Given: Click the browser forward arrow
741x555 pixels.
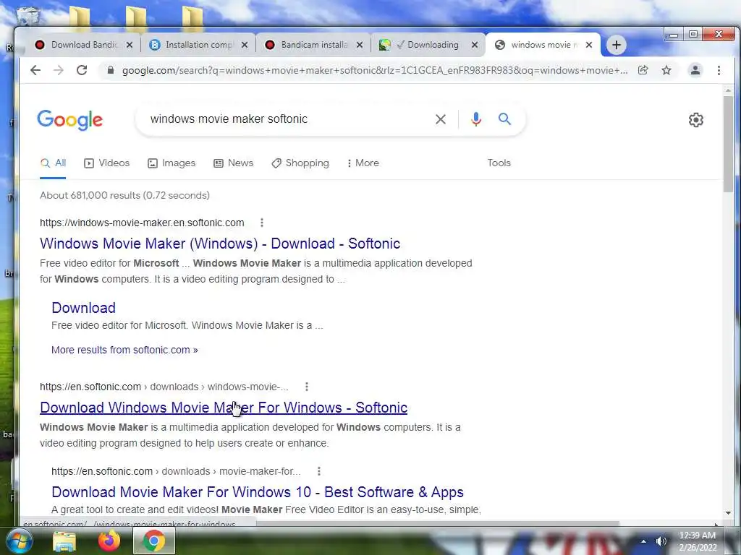Looking at the screenshot, I should coord(59,70).
